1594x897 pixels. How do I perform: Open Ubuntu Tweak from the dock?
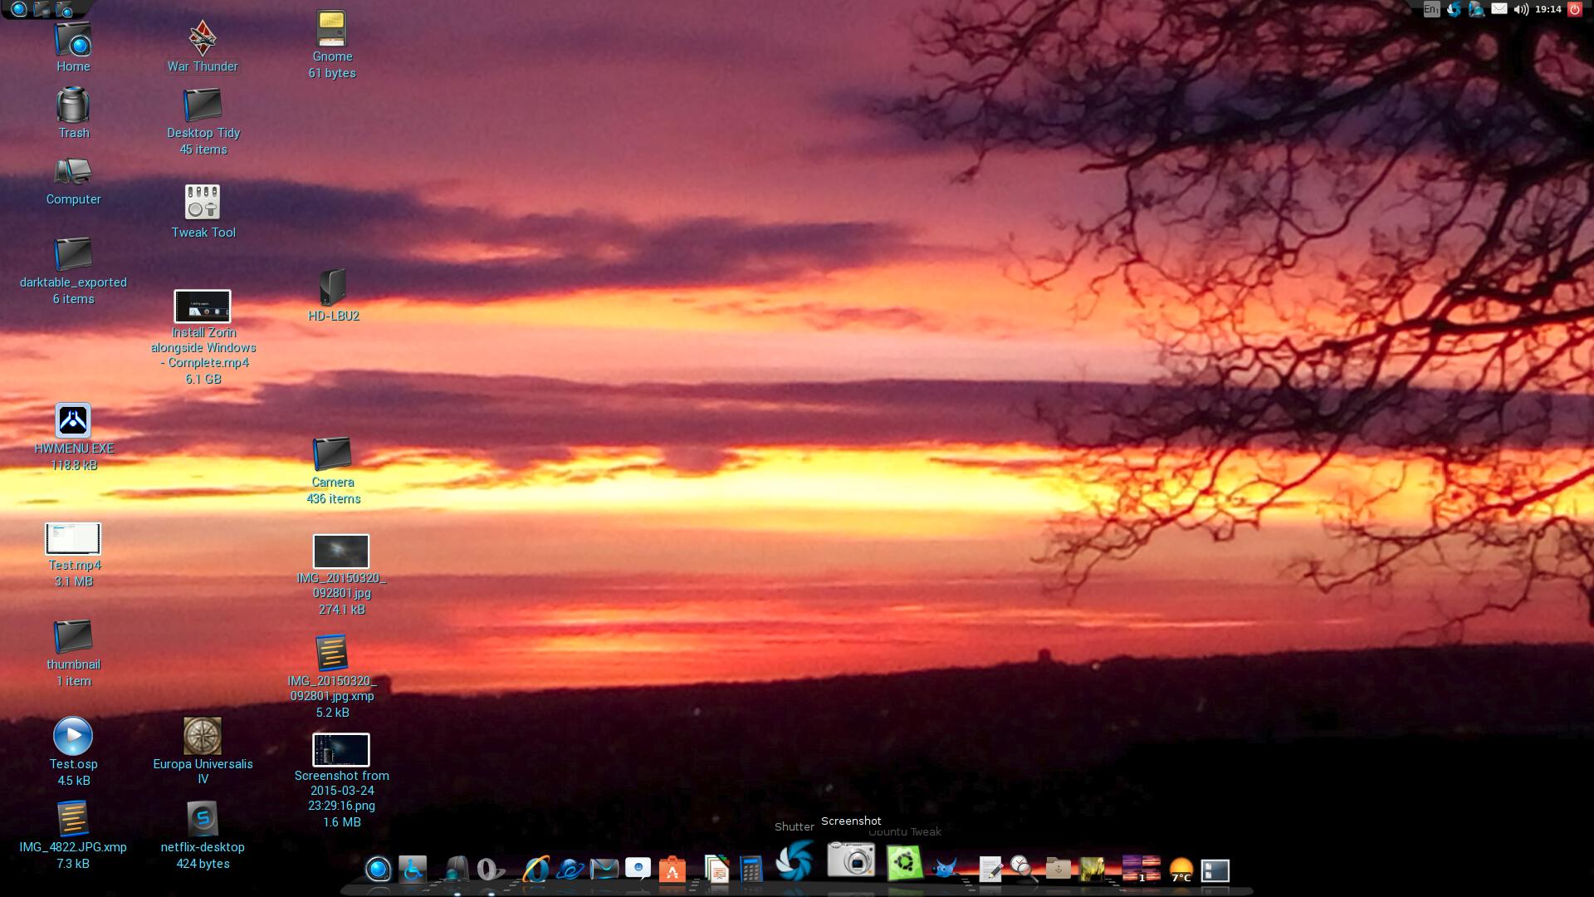(x=904, y=864)
